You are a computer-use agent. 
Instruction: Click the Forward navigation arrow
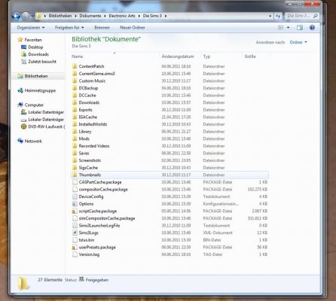point(26,16)
